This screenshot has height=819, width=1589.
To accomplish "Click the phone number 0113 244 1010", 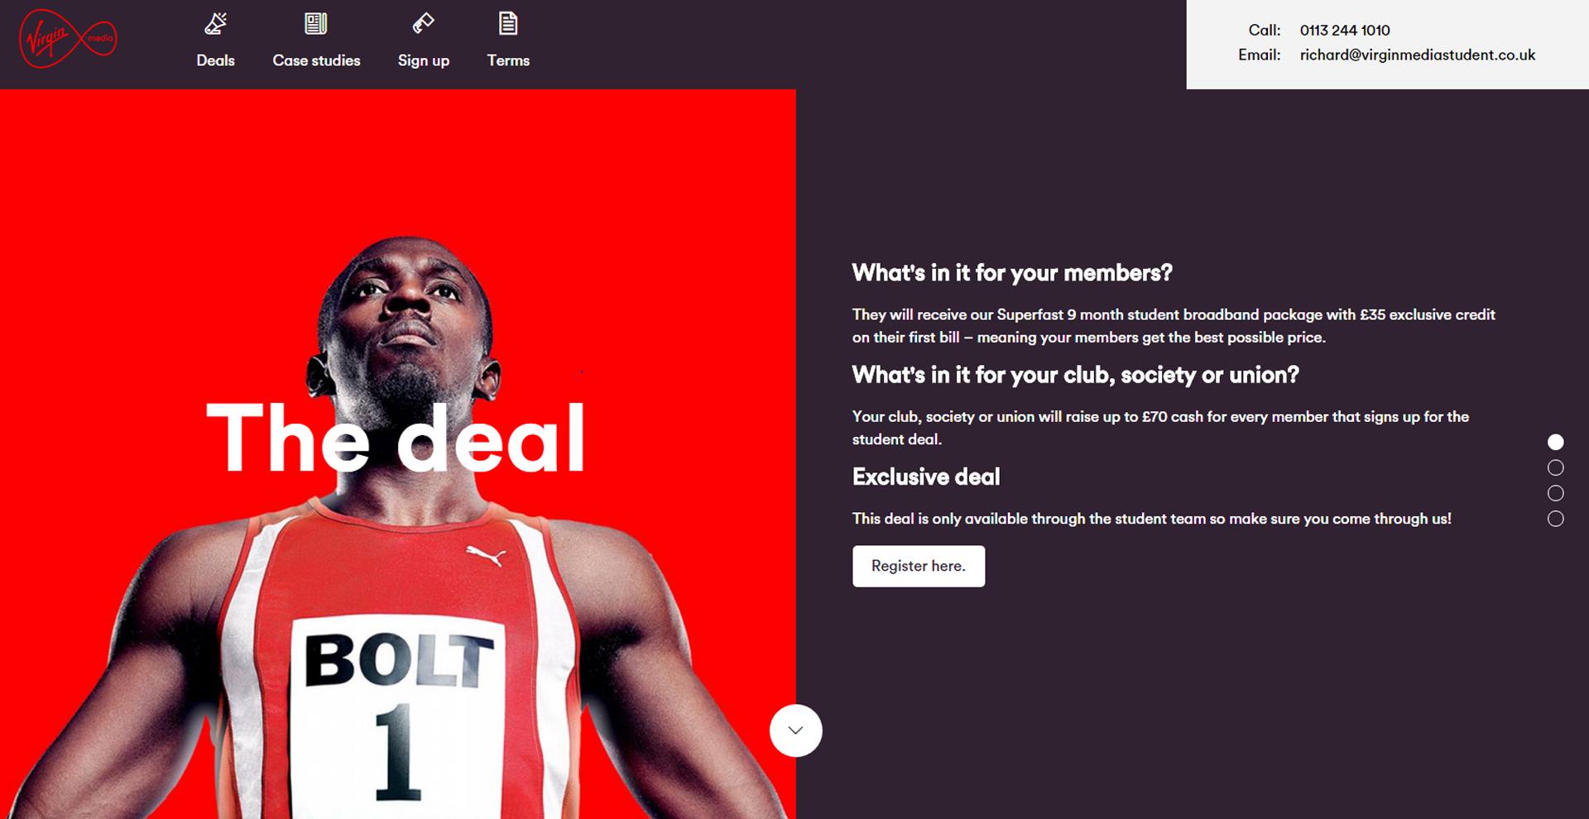I will [x=1345, y=30].
